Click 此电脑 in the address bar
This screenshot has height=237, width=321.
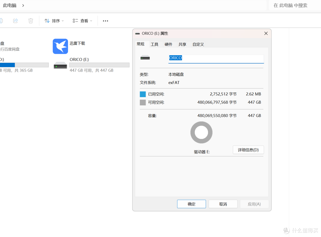(10, 6)
